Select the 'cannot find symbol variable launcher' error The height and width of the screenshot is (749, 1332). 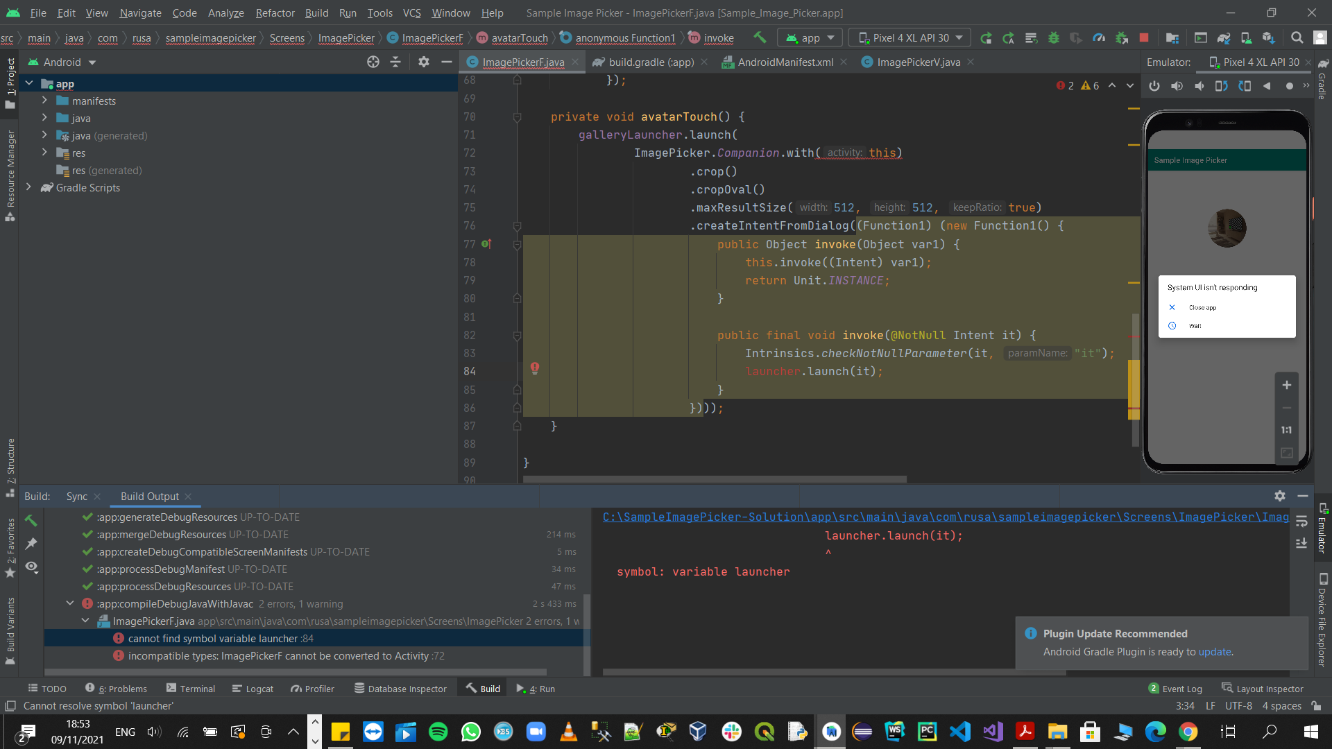click(x=218, y=638)
